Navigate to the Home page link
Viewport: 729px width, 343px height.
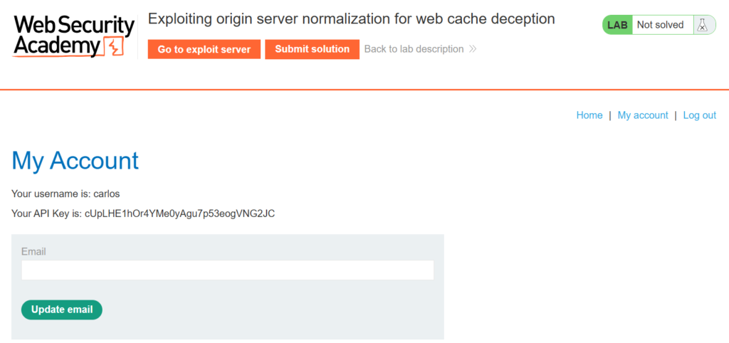pyautogui.click(x=589, y=115)
